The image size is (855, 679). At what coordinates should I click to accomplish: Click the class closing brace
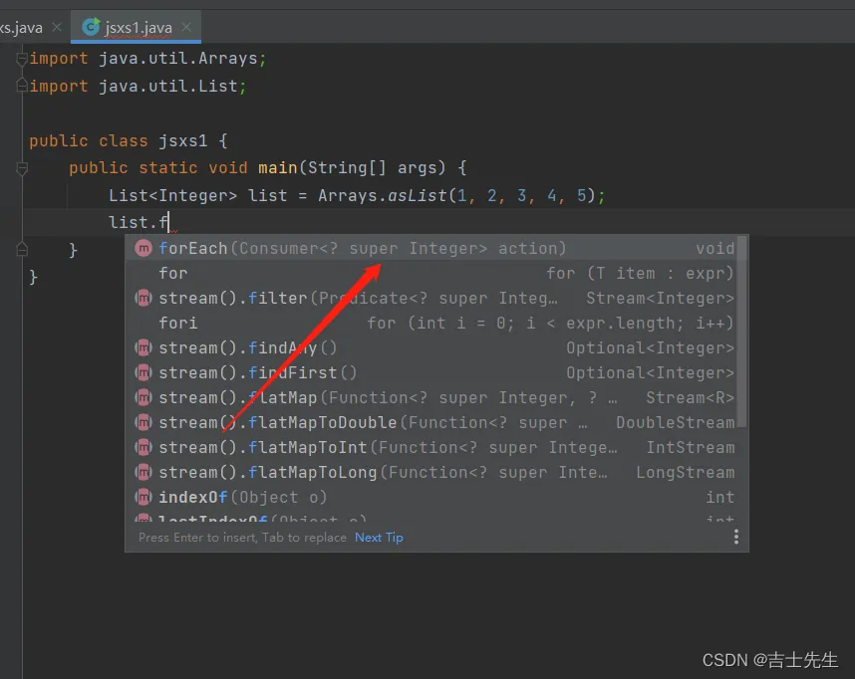(33, 278)
